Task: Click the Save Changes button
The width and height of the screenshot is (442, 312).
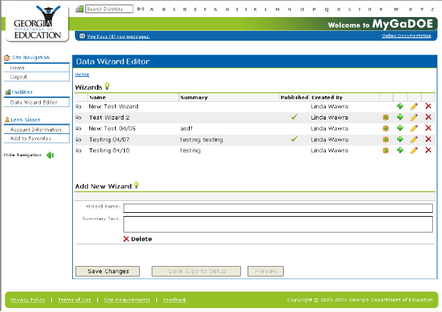Action: click(108, 271)
